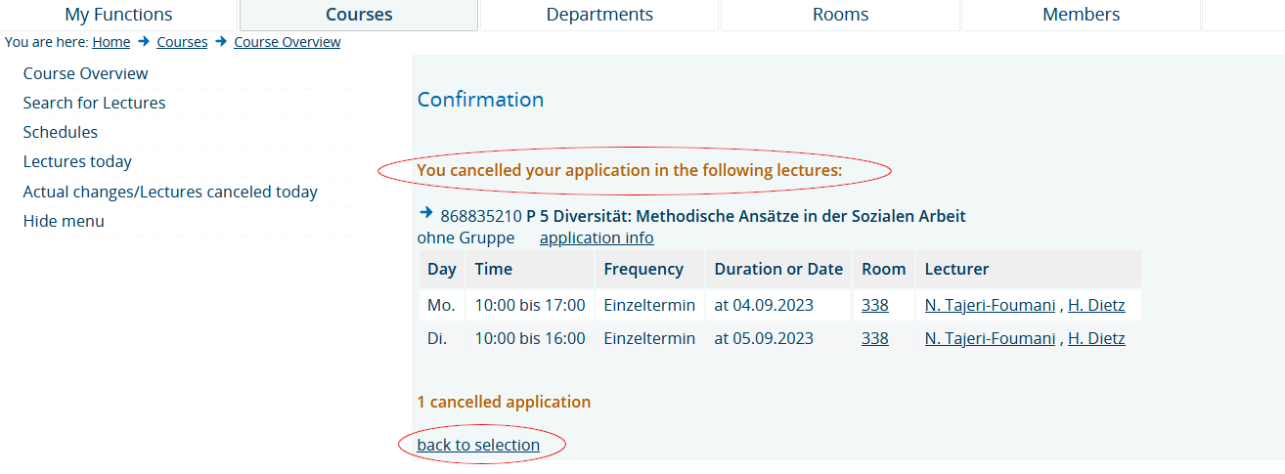
Task: Open N. Tajeri-Foumani in the Tuesday row
Action: [x=990, y=338]
